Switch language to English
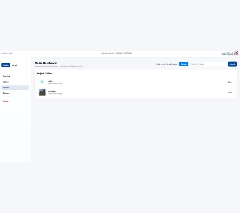The image size is (240, 213). (6, 65)
